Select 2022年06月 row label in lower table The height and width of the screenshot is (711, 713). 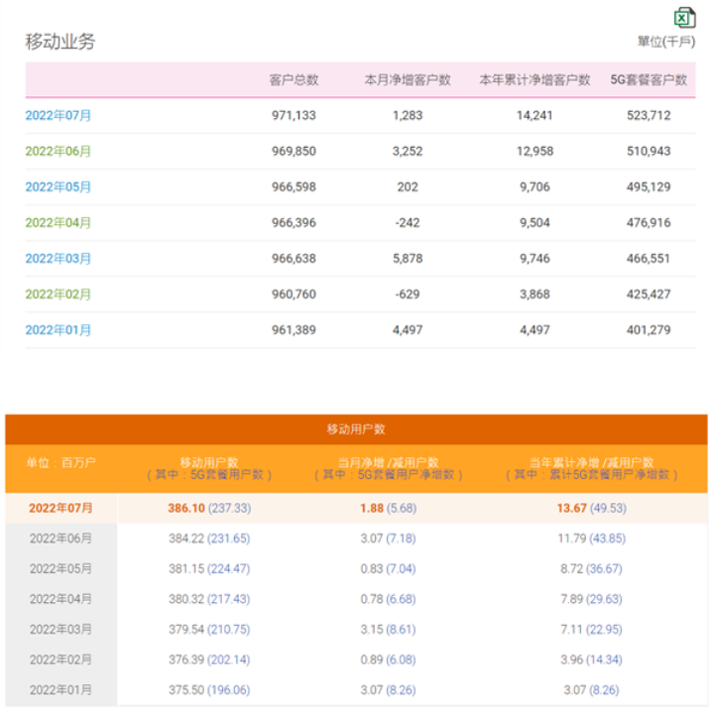[60, 538]
